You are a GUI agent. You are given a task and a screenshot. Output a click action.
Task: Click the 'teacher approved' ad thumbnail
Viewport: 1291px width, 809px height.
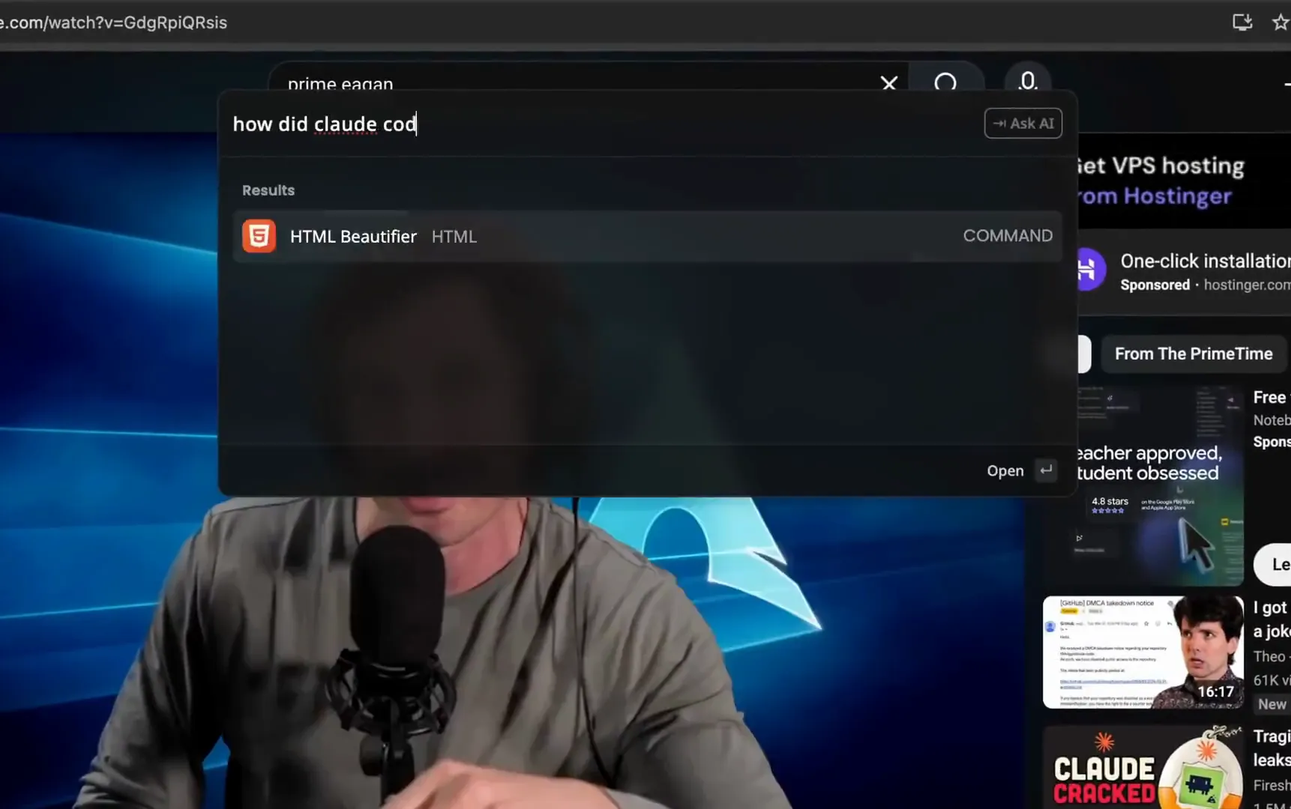(x=1158, y=487)
